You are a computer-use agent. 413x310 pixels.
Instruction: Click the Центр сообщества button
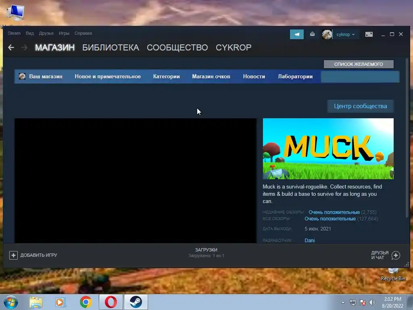pos(360,106)
